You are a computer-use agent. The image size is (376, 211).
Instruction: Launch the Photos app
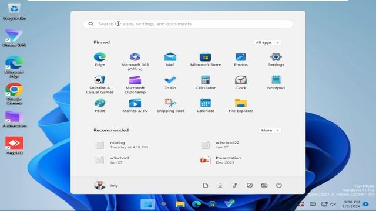coord(241,59)
